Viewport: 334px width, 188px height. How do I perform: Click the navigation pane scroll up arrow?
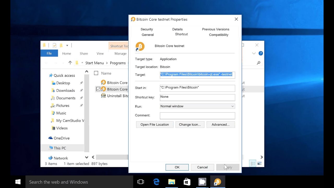[87, 72]
